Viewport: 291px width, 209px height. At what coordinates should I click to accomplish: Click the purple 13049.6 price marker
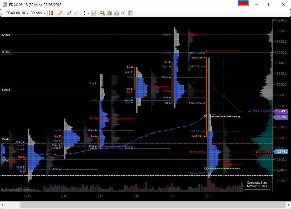(281, 111)
